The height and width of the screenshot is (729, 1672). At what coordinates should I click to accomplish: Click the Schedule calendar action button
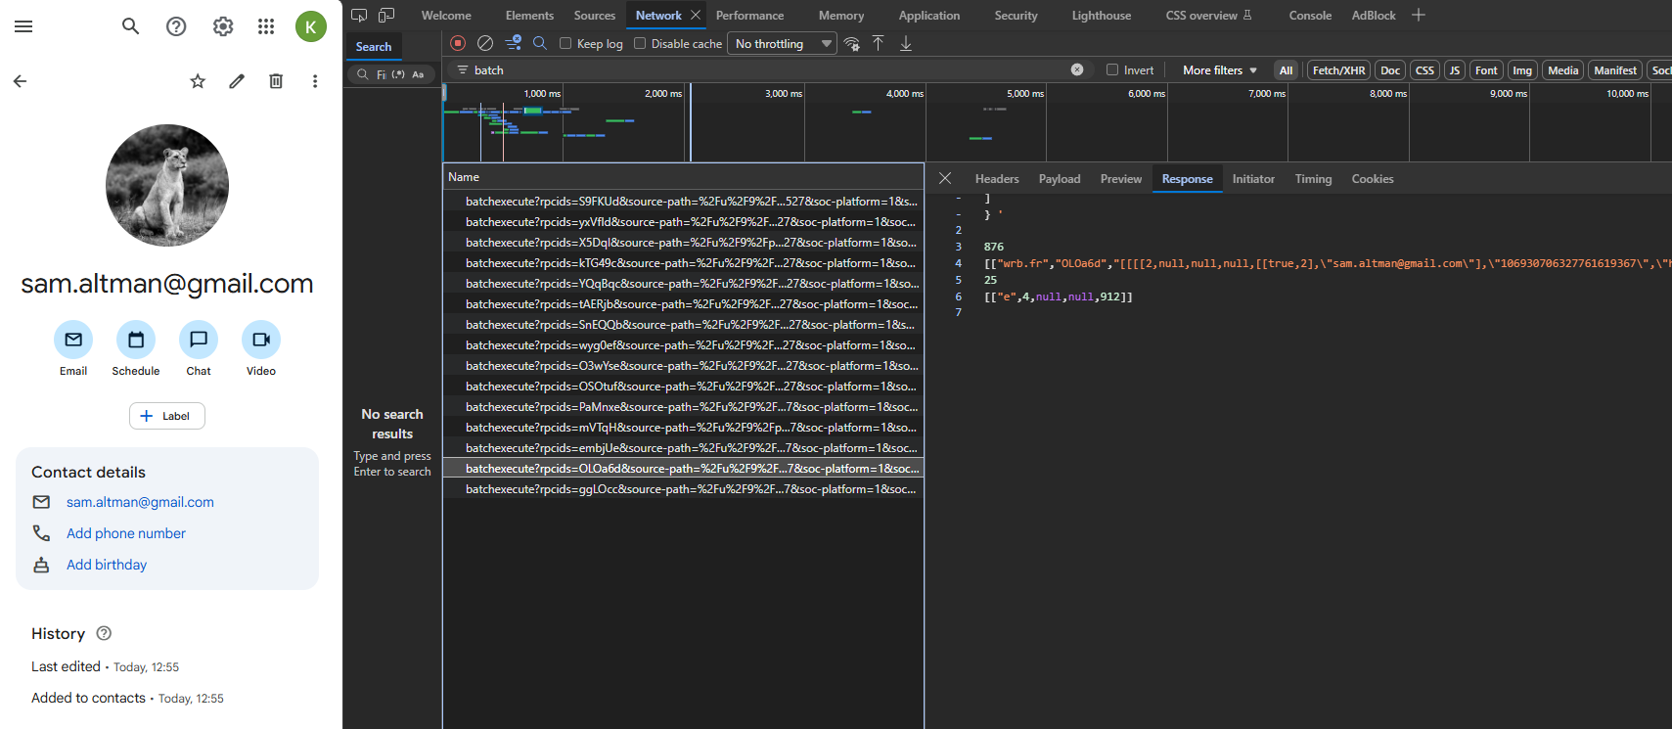(x=136, y=340)
